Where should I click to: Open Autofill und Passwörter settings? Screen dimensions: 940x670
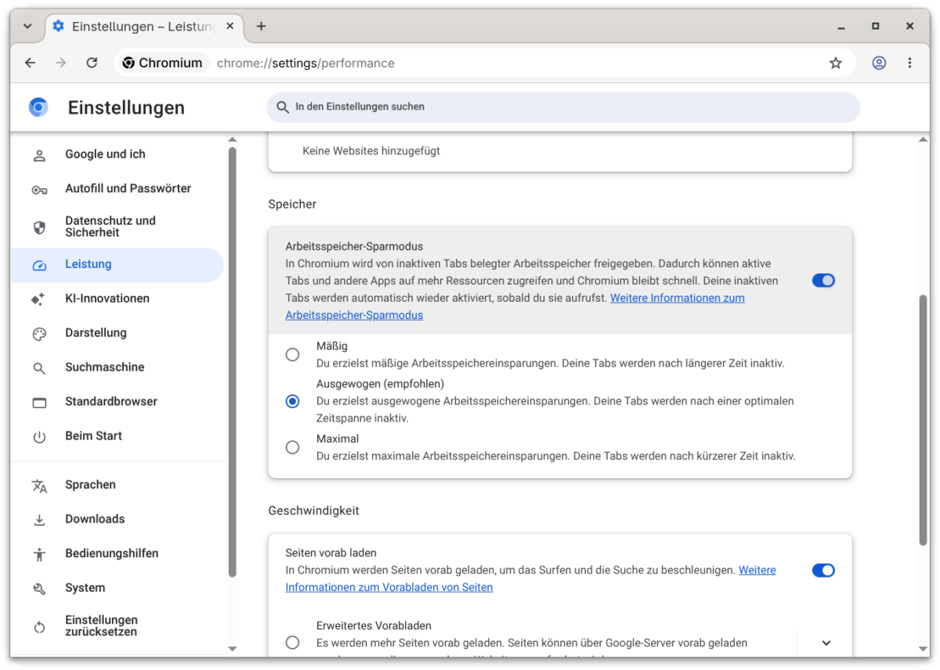(x=117, y=189)
